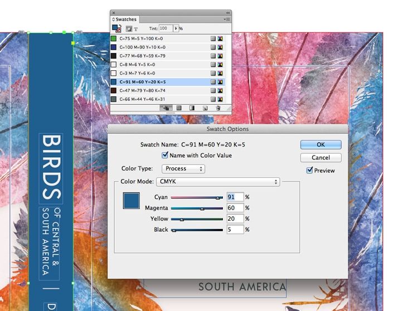The width and height of the screenshot is (418, 311).
Task: Click the BIRDS text on the spine
Action: point(51,167)
